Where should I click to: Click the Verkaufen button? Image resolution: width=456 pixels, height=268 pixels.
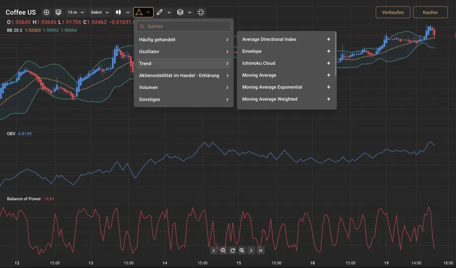coord(393,12)
